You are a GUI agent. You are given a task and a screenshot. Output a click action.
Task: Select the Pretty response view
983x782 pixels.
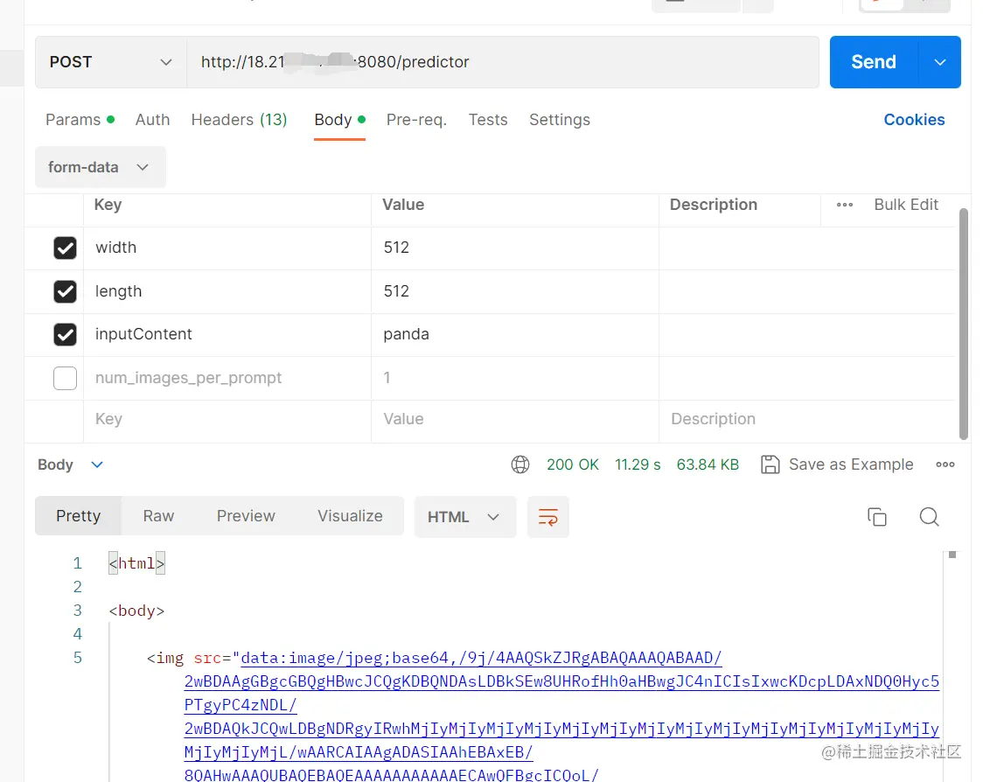pos(79,516)
